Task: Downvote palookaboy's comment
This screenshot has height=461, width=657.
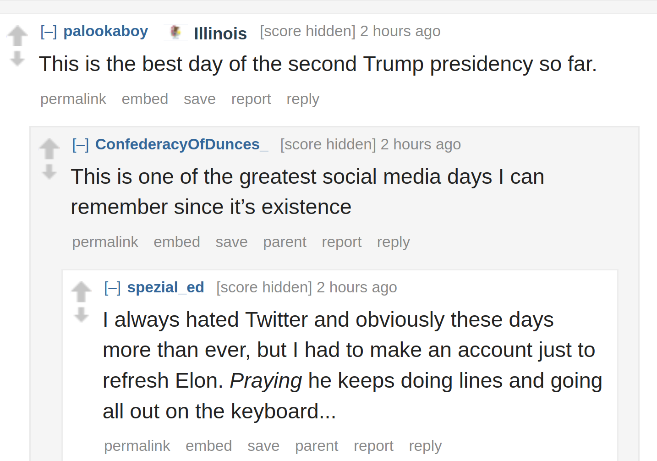Action: [x=17, y=58]
